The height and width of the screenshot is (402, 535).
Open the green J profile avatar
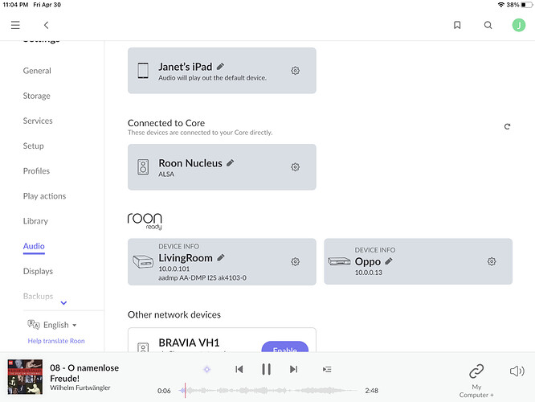519,25
